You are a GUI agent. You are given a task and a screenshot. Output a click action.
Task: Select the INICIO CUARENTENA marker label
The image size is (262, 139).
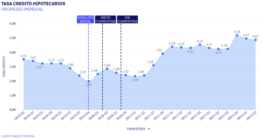pos(105,19)
